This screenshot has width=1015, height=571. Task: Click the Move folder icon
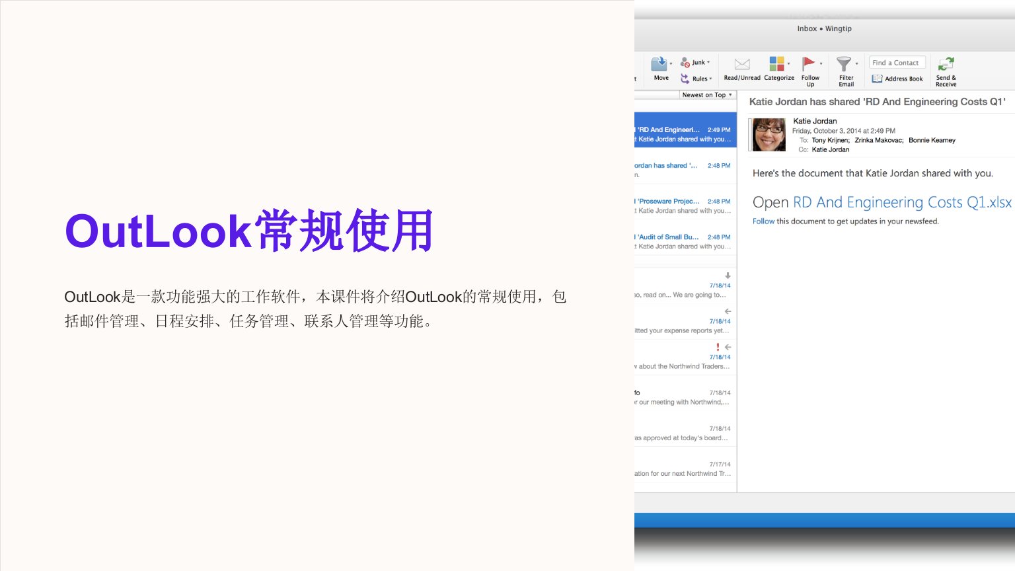pyautogui.click(x=659, y=63)
